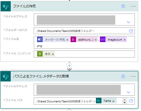The width and height of the screenshot is (141, 111).
Task: Click stepper up arrow in ファイル パス
Action: tap(124, 100)
